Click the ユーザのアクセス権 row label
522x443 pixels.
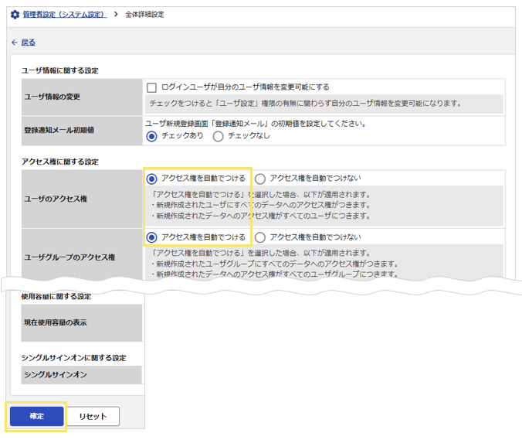pos(56,199)
